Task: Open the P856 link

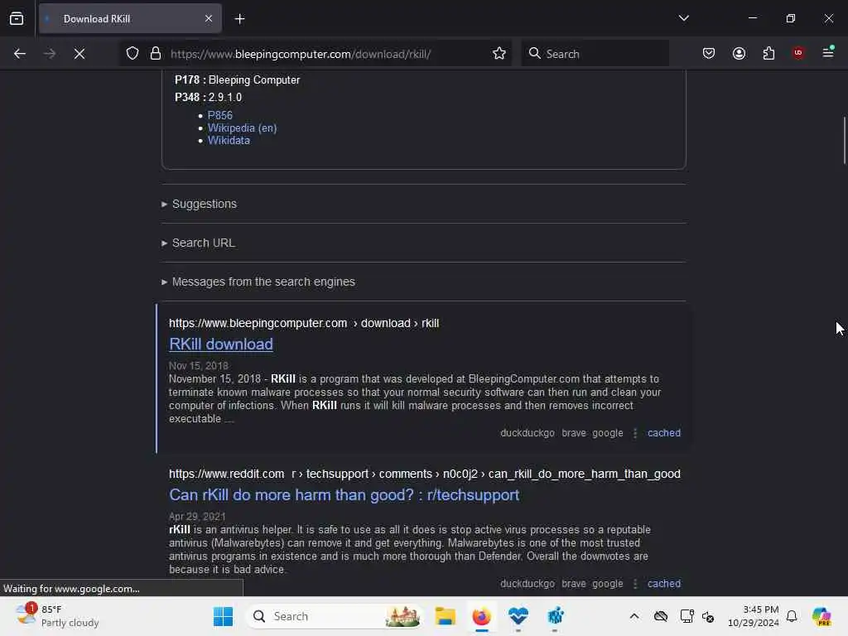Action: pos(220,115)
